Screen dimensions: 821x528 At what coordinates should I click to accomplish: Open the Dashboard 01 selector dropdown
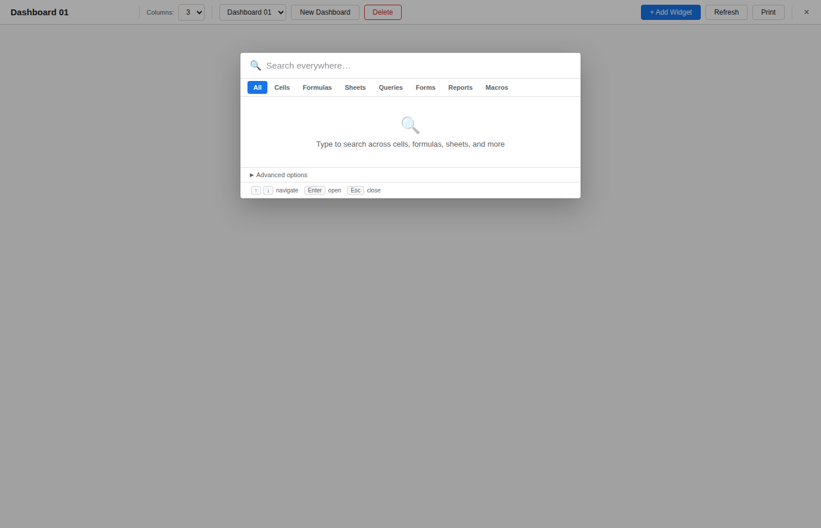coord(253,12)
